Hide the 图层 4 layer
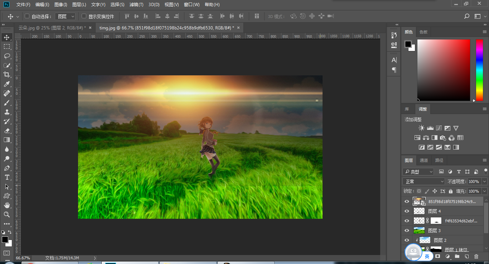Viewport: 489px width, 264px height. pos(407,211)
